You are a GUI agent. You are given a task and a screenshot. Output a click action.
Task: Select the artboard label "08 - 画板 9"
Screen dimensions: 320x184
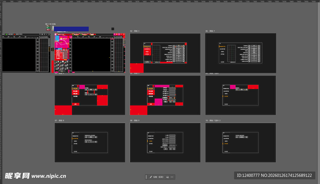point(135,120)
